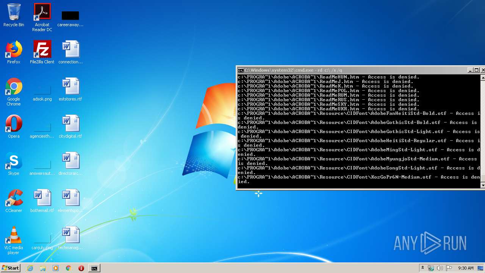Open VLC media player shortcut

[x=14, y=240]
